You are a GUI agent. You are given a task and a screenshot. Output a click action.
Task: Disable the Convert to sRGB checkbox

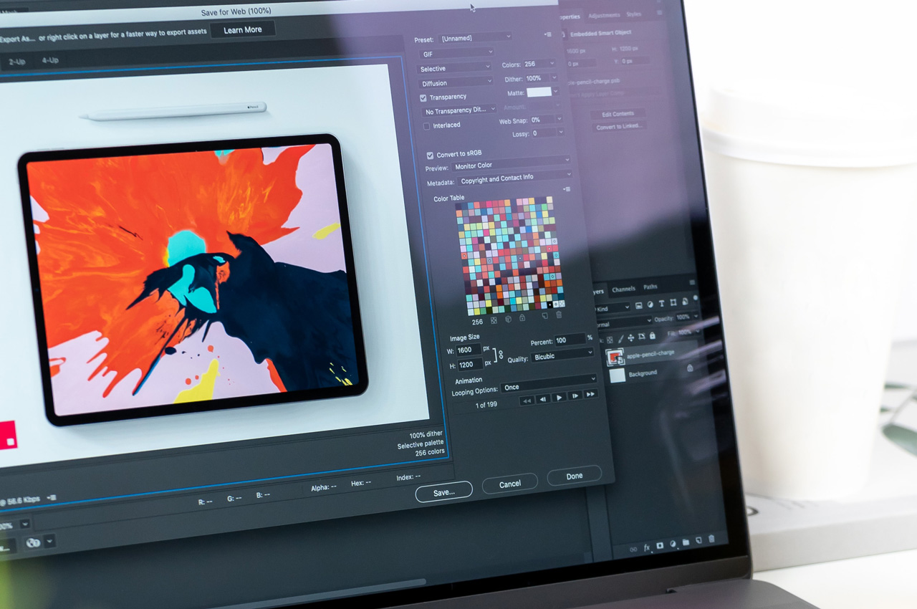click(x=430, y=155)
